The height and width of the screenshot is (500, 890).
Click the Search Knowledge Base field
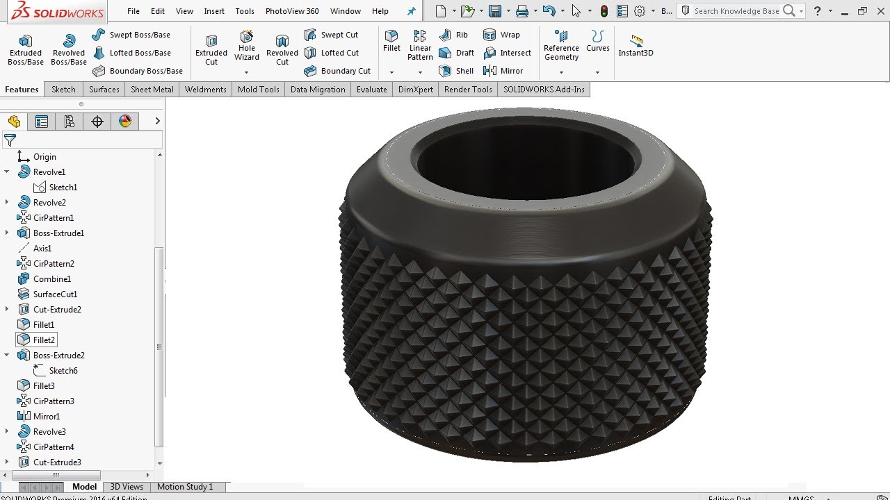(736, 11)
